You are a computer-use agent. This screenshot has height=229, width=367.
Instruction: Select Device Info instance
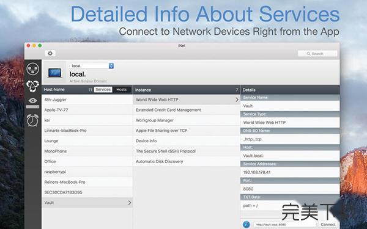[x=187, y=140]
